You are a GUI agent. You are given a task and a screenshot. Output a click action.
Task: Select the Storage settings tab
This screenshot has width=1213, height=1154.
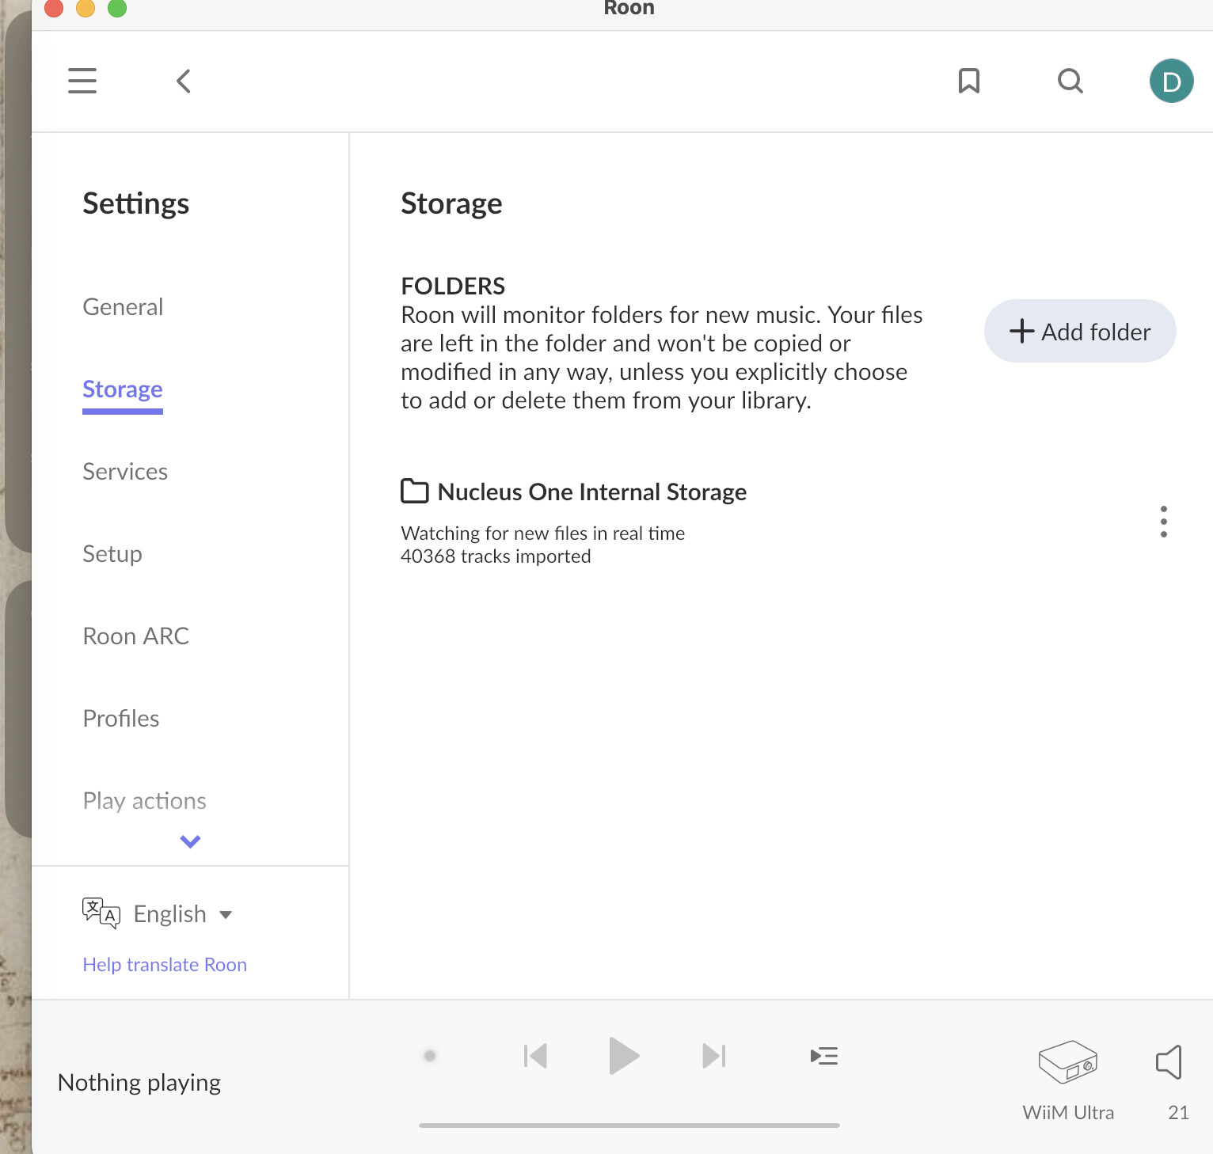123,389
